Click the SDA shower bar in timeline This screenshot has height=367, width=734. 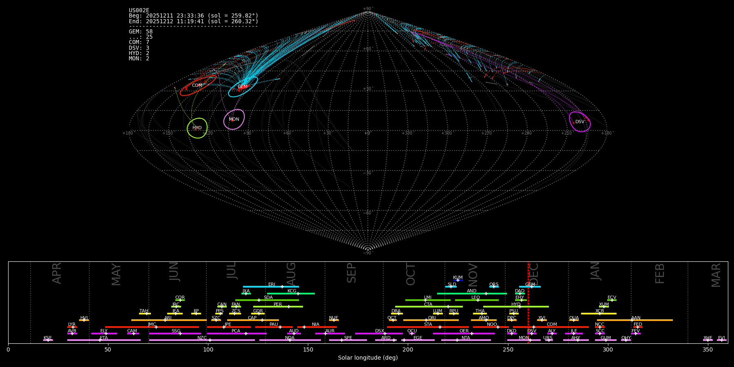267,300
